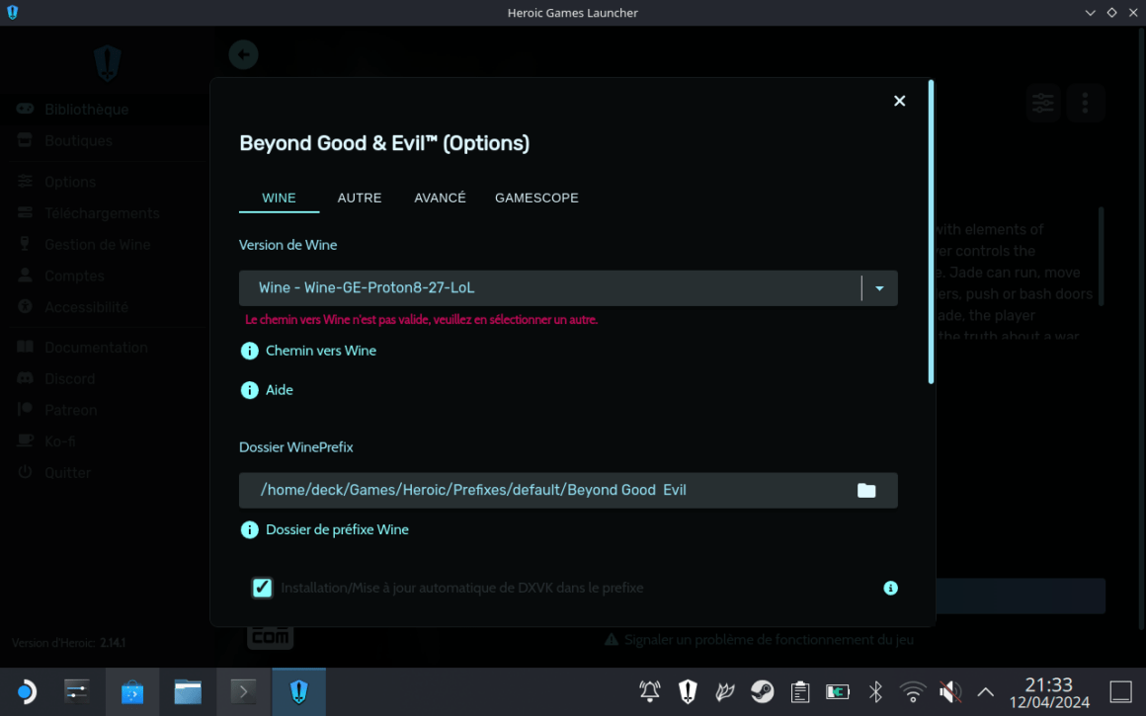Open the battery status tray icon
The image size is (1146, 716).
pyautogui.click(x=838, y=691)
